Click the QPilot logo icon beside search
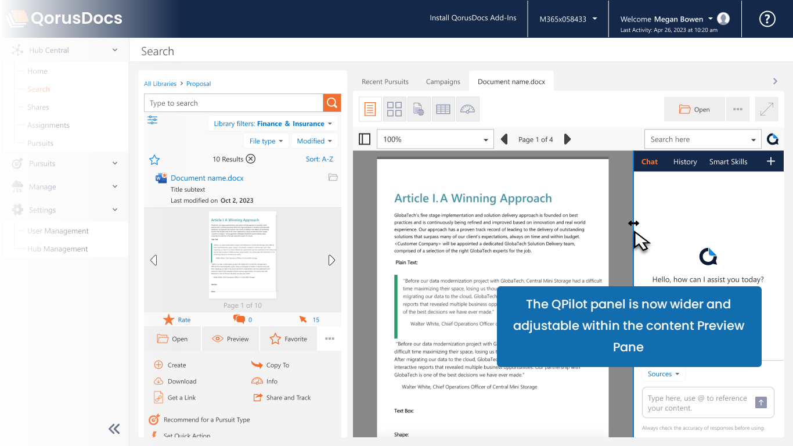 [773, 139]
